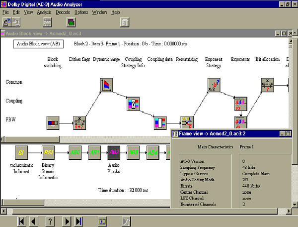Open the File menu
The image size is (298, 227).
coord(5,12)
